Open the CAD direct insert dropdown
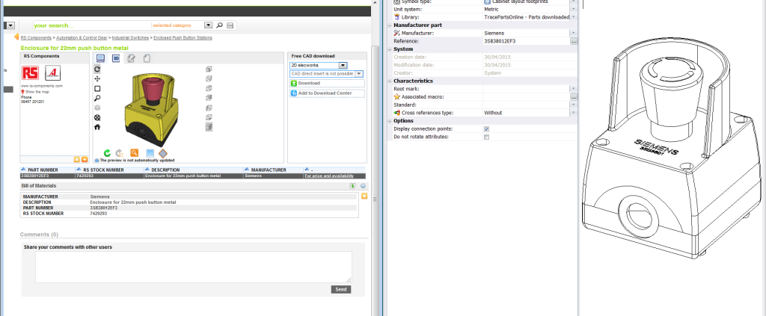 358,74
